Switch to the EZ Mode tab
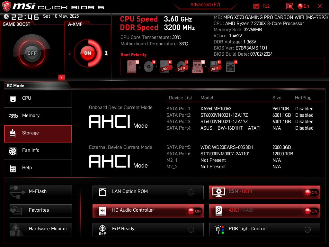 15,86
